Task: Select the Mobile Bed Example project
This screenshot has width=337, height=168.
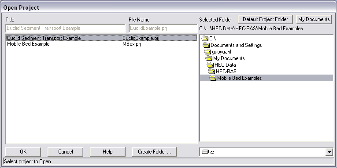Action: click(101, 44)
